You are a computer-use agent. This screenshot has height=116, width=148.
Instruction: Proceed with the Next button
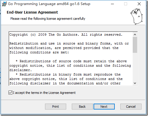coord(104,107)
